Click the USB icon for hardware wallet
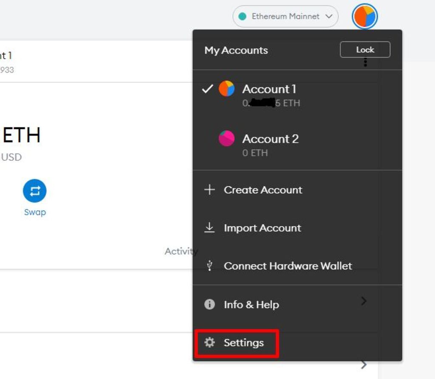 [209, 266]
